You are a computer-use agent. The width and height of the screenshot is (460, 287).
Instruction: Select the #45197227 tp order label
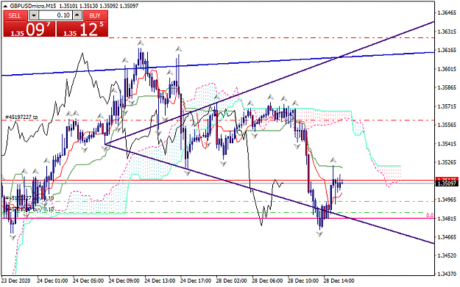pyautogui.click(x=21, y=117)
